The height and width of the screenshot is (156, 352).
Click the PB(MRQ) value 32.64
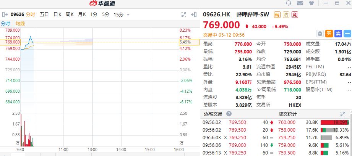(x=345, y=74)
